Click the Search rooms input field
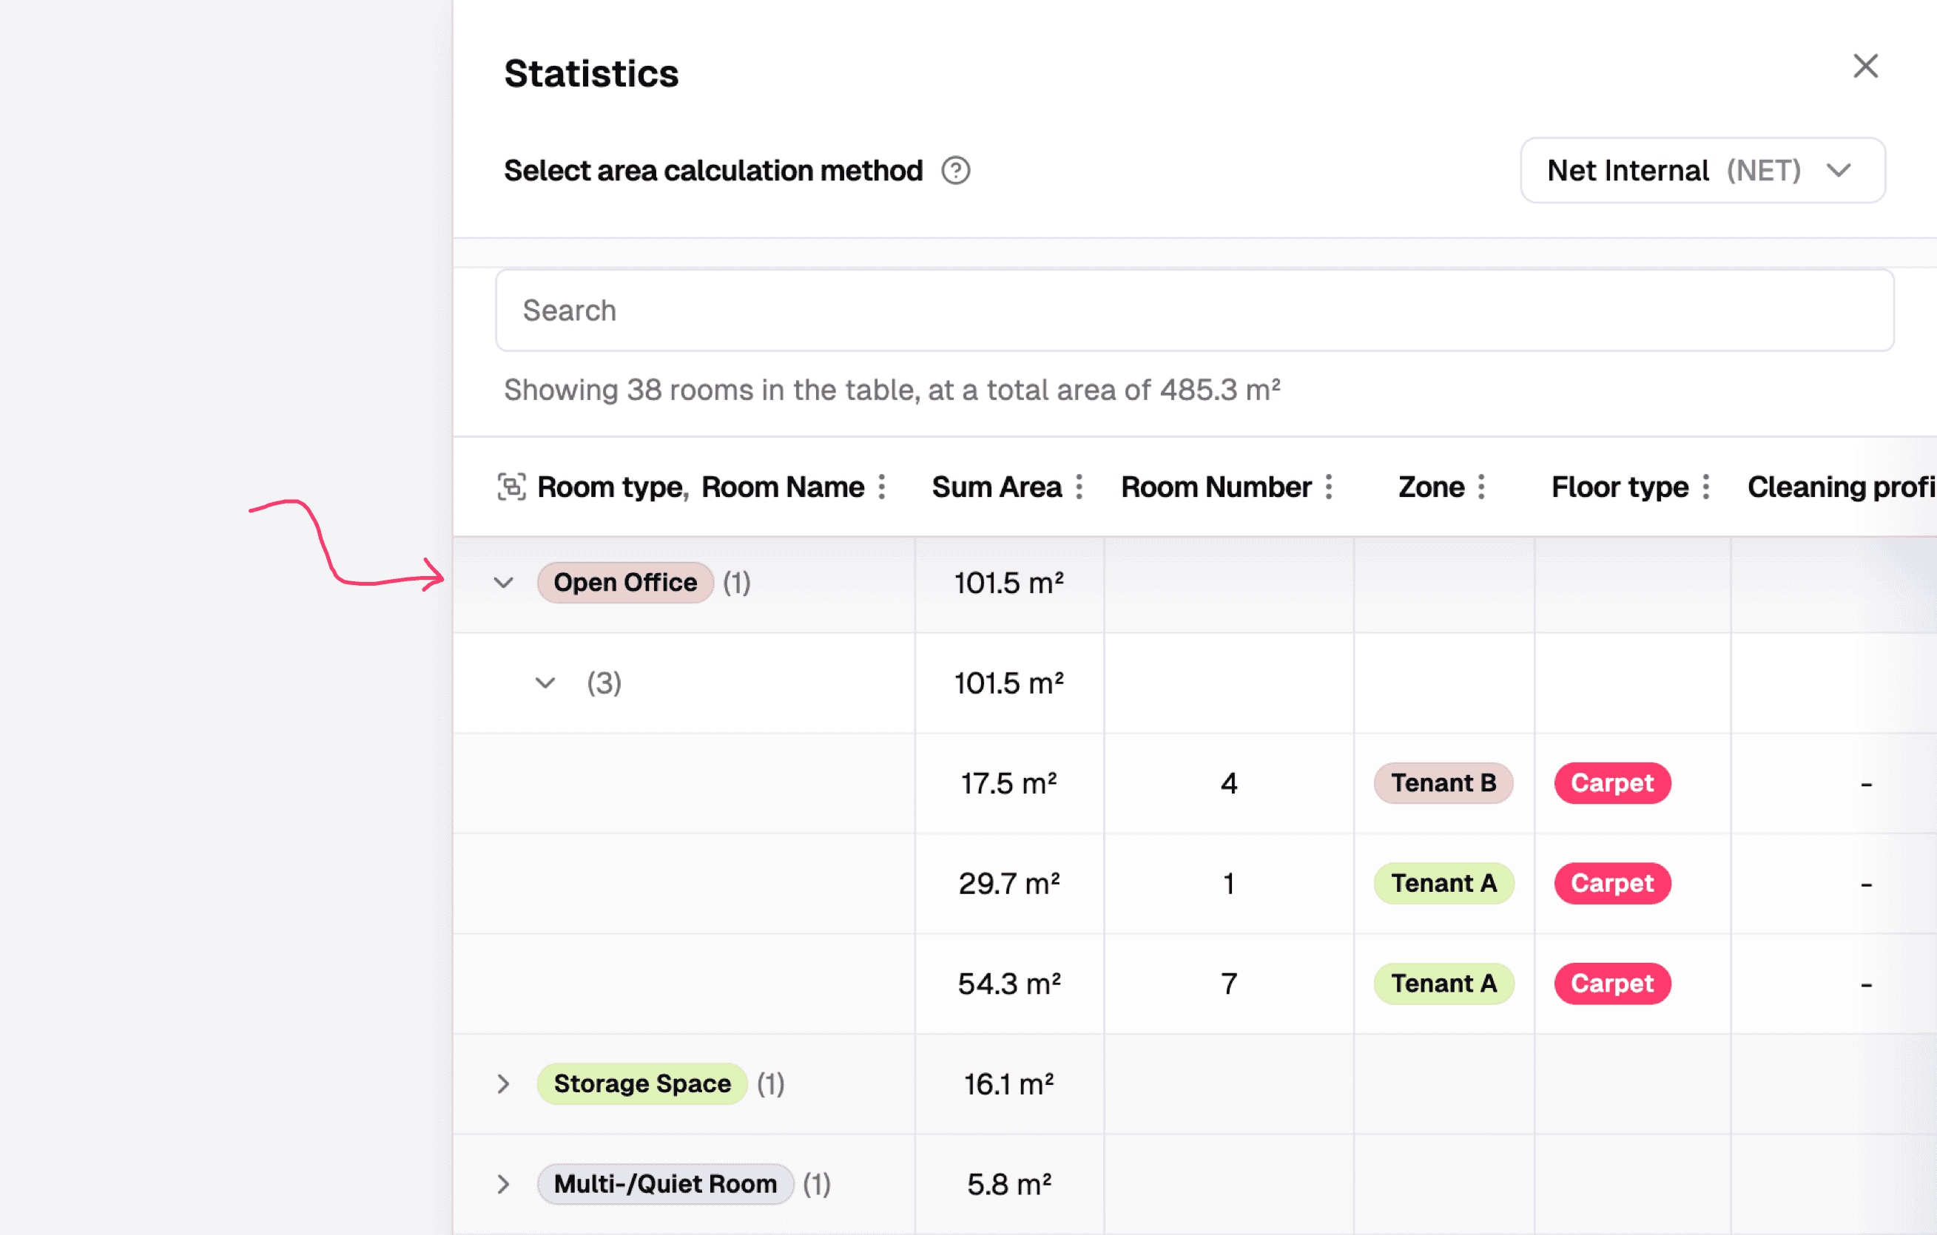This screenshot has height=1235, width=1937. click(x=1193, y=311)
